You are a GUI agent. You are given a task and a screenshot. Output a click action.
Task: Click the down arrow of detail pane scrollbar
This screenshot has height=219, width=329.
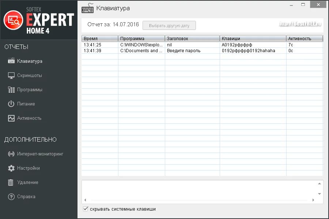tap(319, 194)
